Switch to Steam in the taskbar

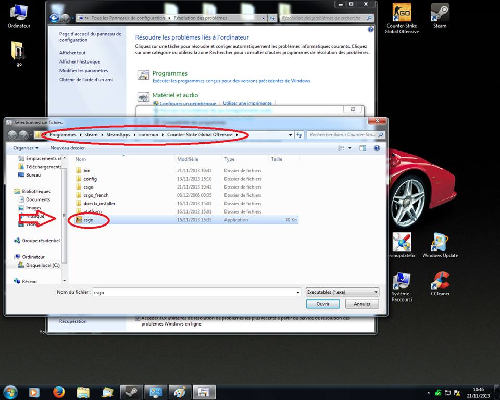tap(131, 392)
